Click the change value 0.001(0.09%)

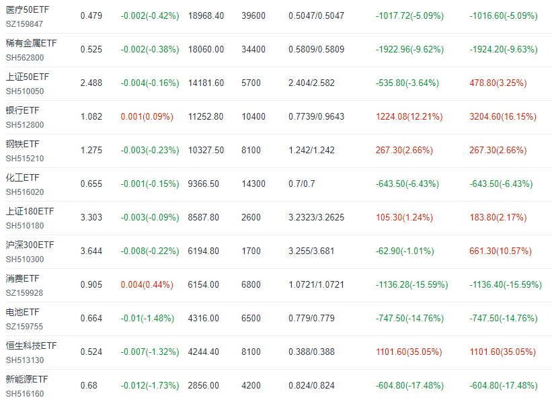(x=147, y=116)
